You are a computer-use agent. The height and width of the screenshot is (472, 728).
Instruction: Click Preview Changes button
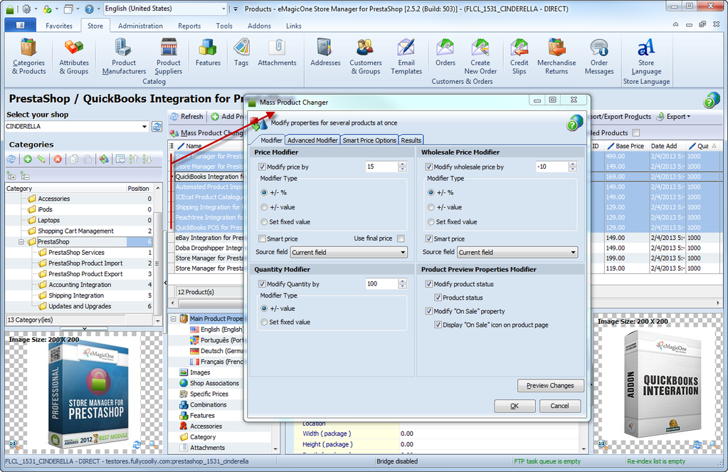pyautogui.click(x=550, y=386)
